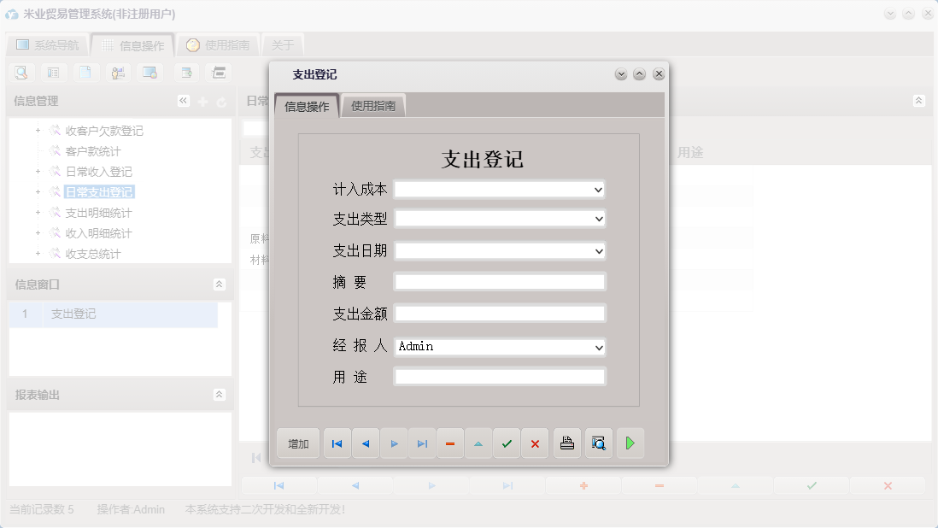The width and height of the screenshot is (938, 528).
Task: Click inside the 摘要 input field
Action: (x=498, y=281)
